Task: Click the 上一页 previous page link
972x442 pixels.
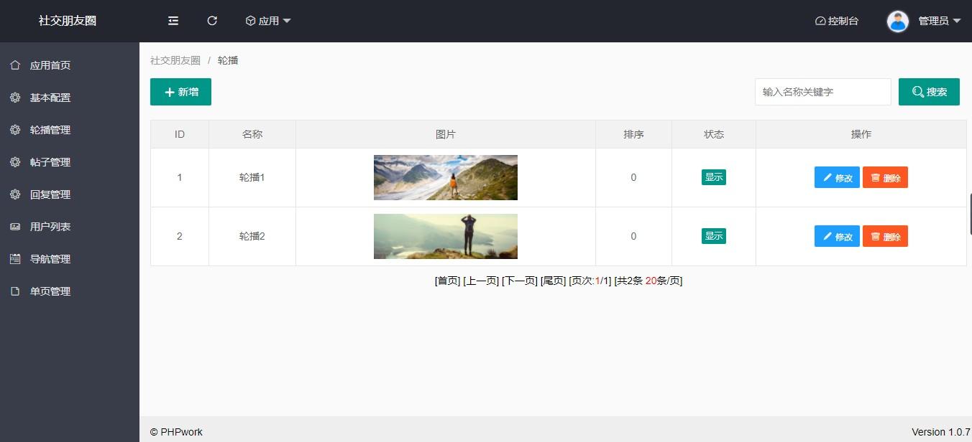Action: (481, 281)
